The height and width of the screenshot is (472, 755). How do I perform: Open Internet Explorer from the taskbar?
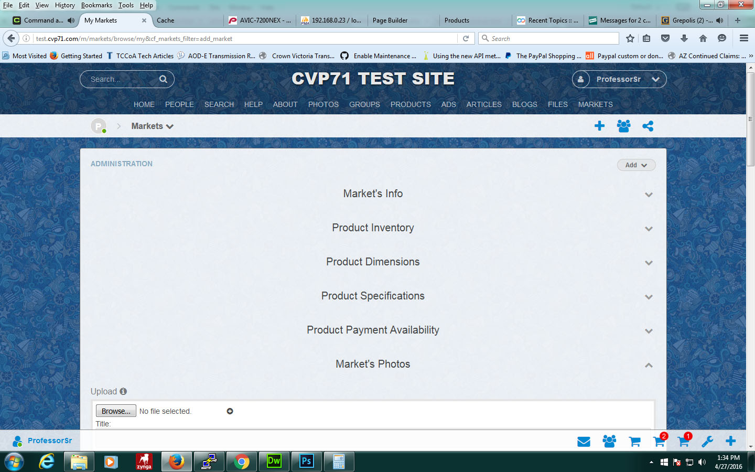pyautogui.click(x=47, y=462)
